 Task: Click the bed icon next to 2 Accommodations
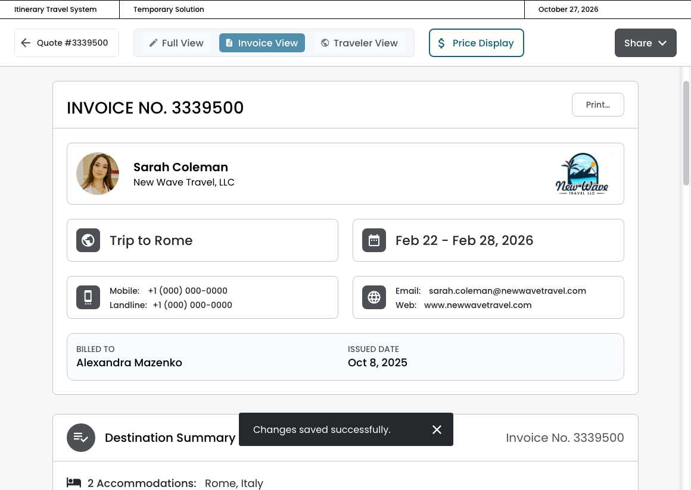[74, 482]
